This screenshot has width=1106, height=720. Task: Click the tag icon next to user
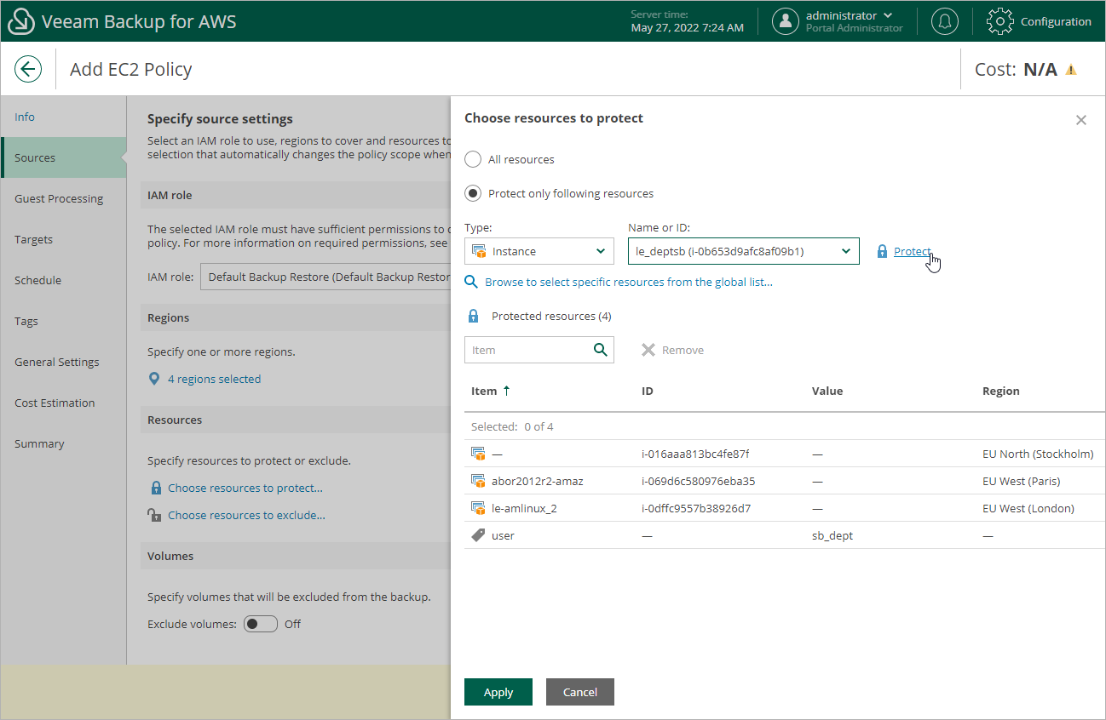point(478,534)
